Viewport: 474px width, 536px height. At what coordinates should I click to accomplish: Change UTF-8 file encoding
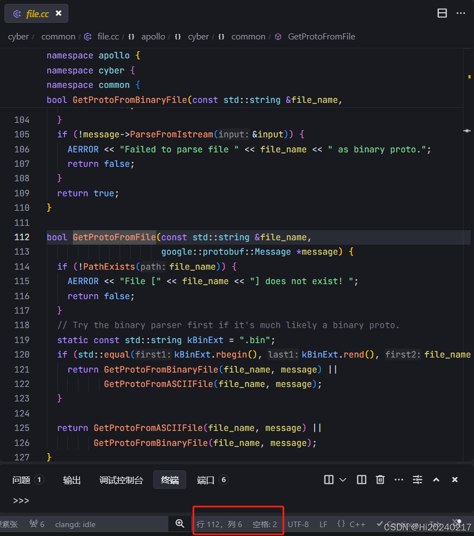pos(298,524)
